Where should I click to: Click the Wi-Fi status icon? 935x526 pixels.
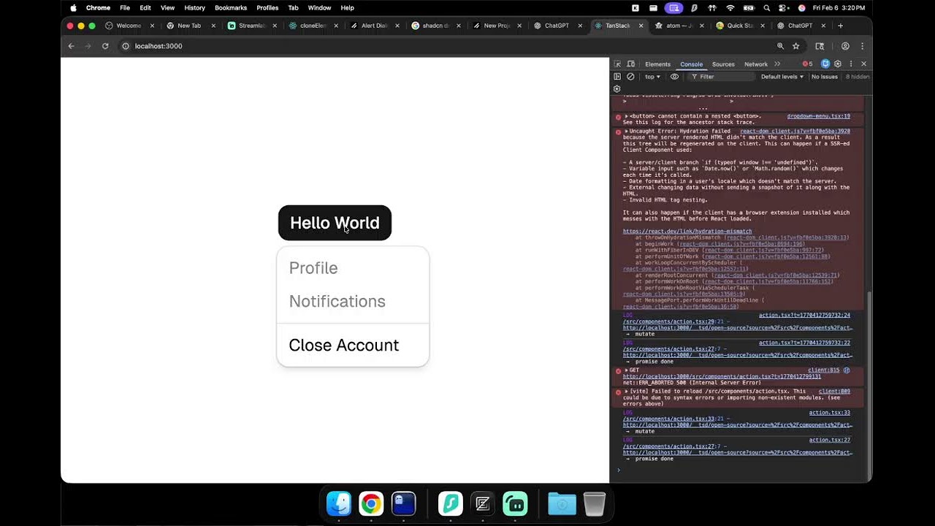coord(730,8)
